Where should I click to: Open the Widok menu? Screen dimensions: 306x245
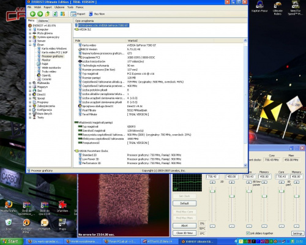tap(37, 7)
